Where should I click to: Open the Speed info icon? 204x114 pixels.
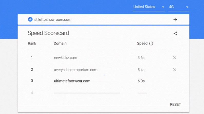[x=151, y=43]
